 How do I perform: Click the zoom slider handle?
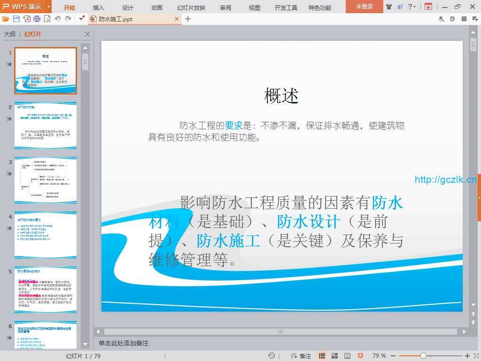(x=423, y=356)
